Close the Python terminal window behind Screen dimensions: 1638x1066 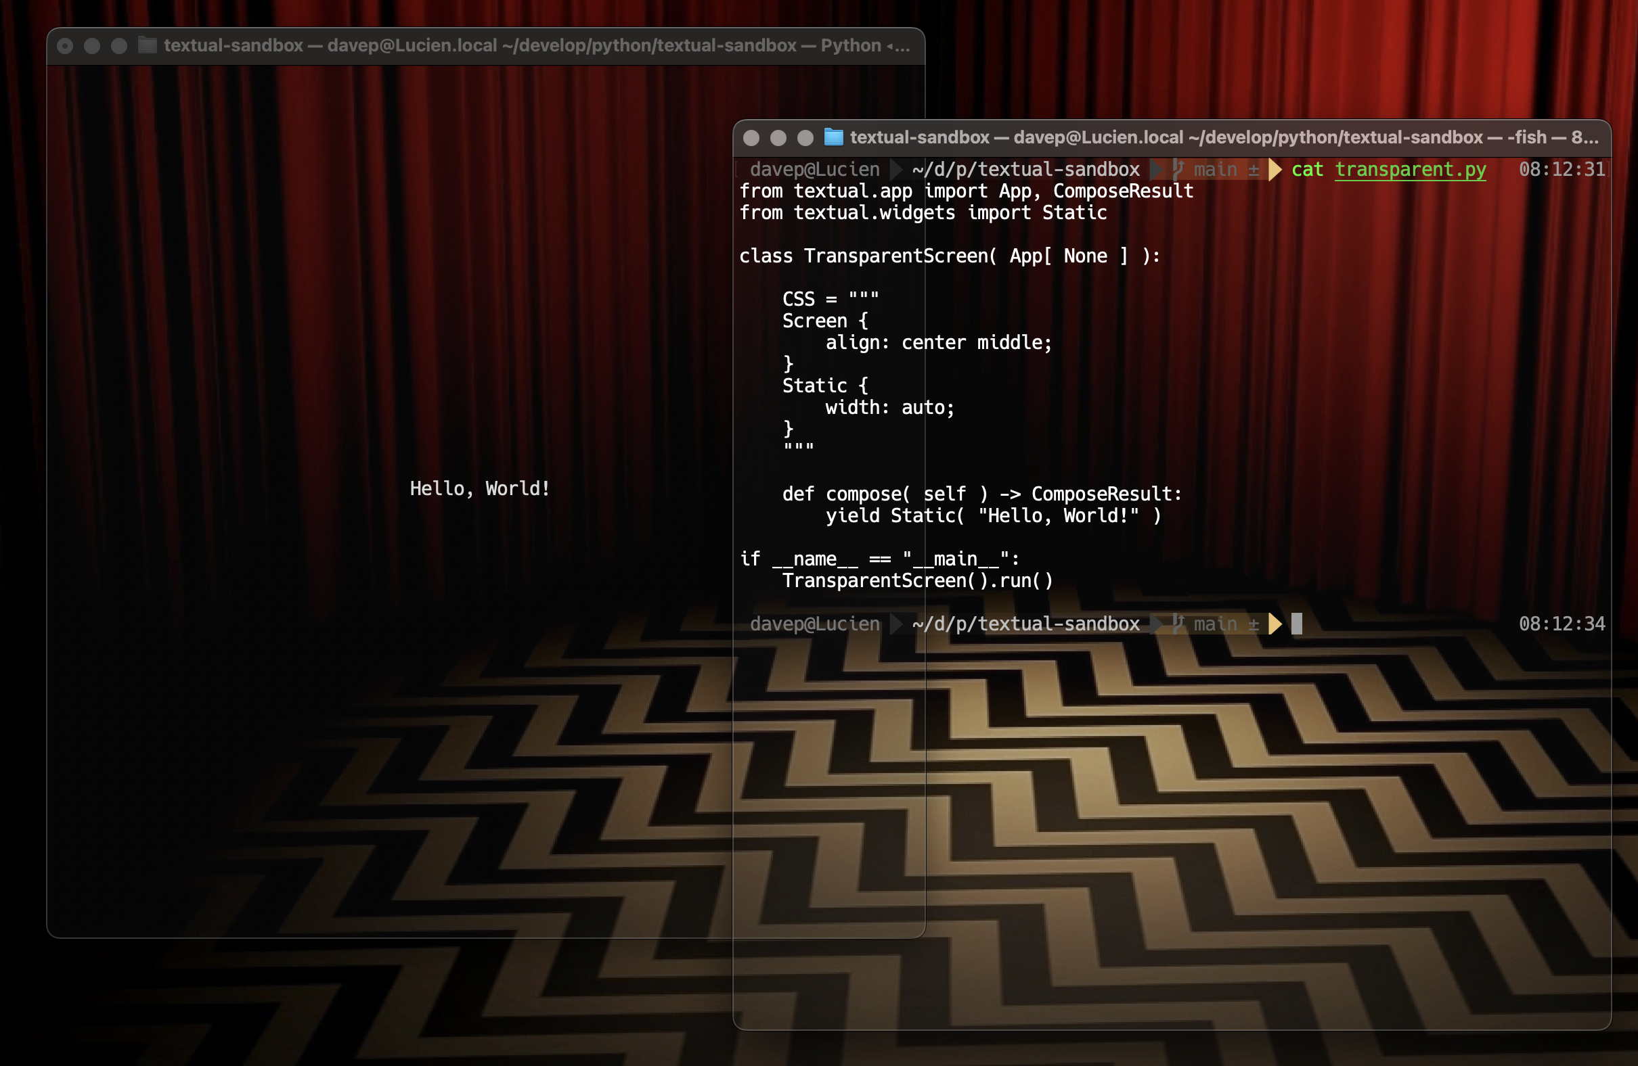coord(65,46)
